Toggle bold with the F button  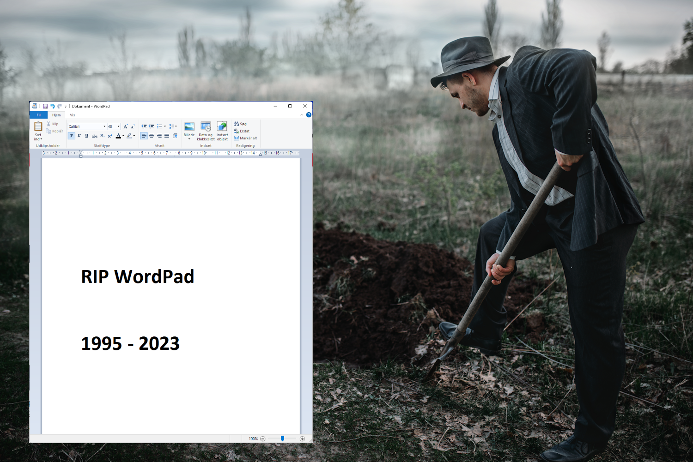click(71, 136)
